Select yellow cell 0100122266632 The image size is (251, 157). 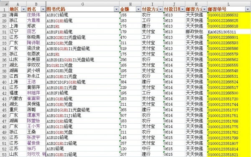[x=228, y=15]
